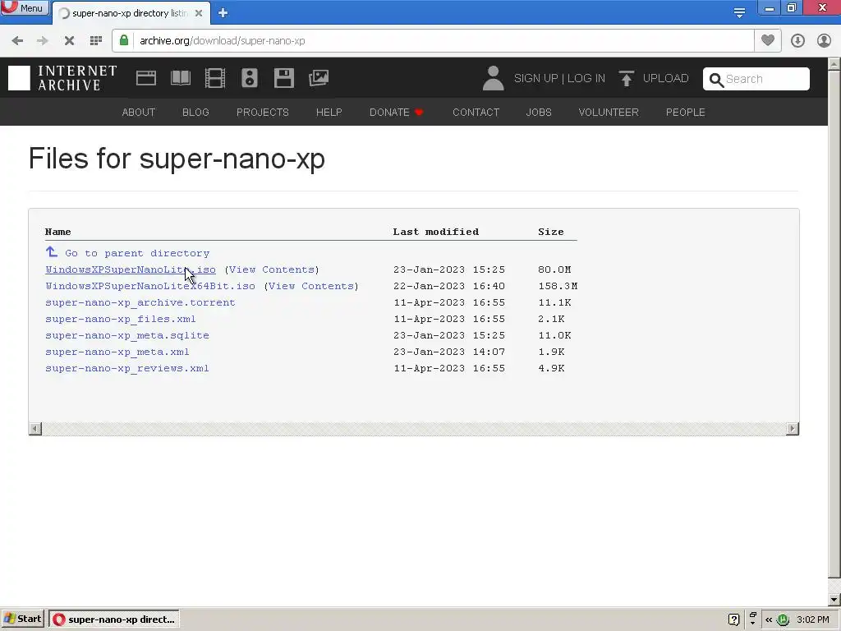Click the horizontal scrollbar right arrow
Image resolution: width=841 pixels, height=631 pixels.
tap(793, 429)
